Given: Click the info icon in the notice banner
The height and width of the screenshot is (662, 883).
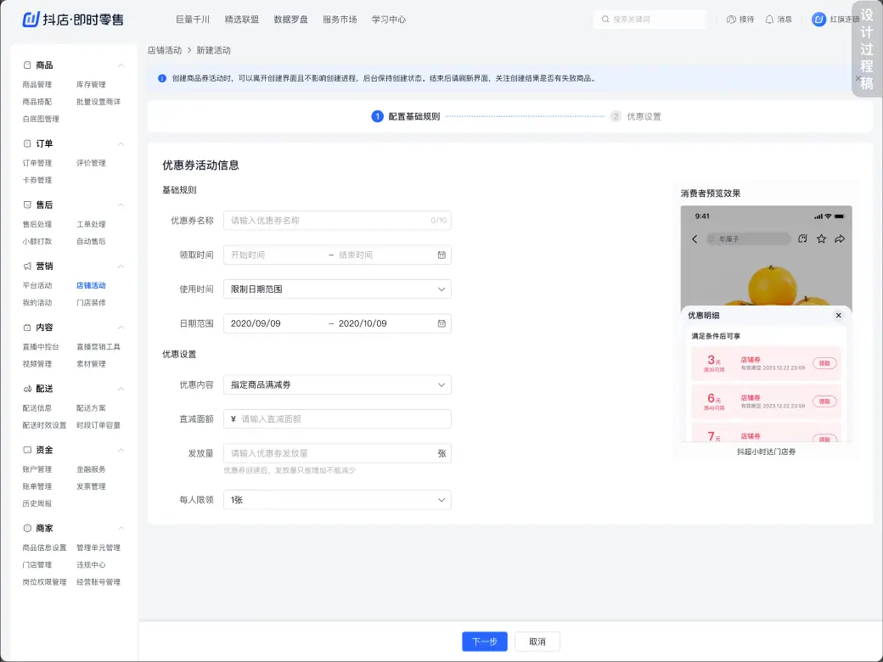Looking at the screenshot, I should click(162, 78).
